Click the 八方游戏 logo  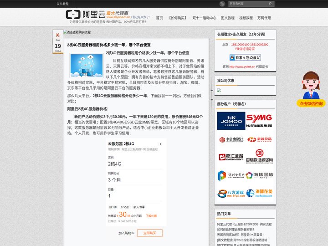coord(231,194)
